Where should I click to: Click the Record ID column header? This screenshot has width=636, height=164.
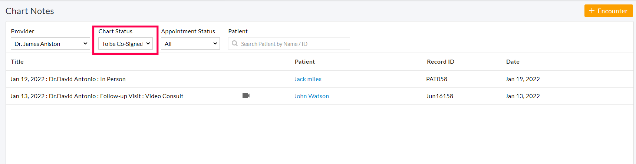(441, 62)
